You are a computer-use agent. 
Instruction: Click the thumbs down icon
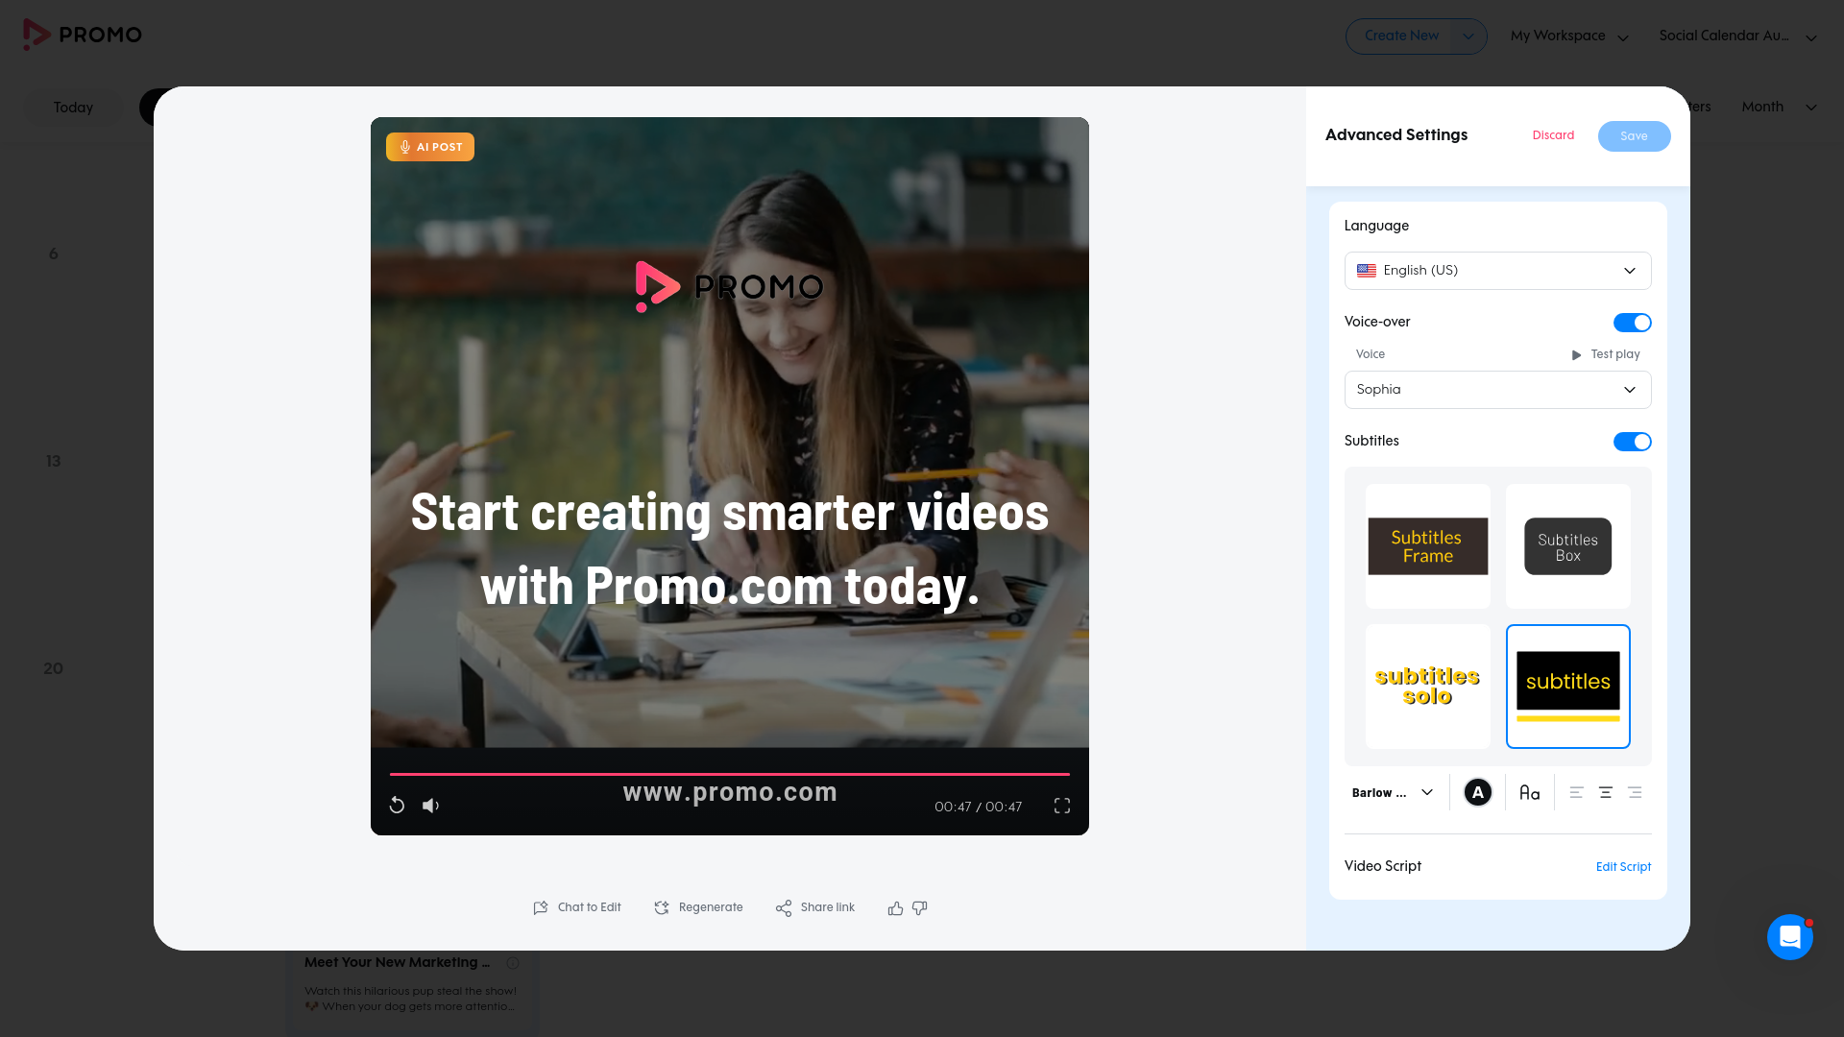(920, 907)
